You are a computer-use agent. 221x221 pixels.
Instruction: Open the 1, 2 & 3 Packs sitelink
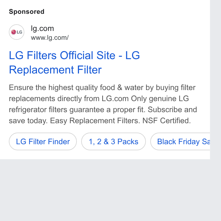tap(114, 141)
